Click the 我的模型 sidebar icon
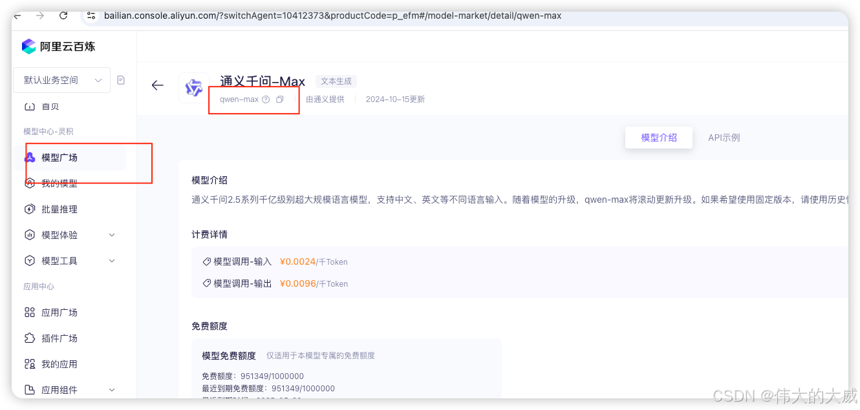Image resolution: width=860 pixels, height=410 pixels. [30, 183]
